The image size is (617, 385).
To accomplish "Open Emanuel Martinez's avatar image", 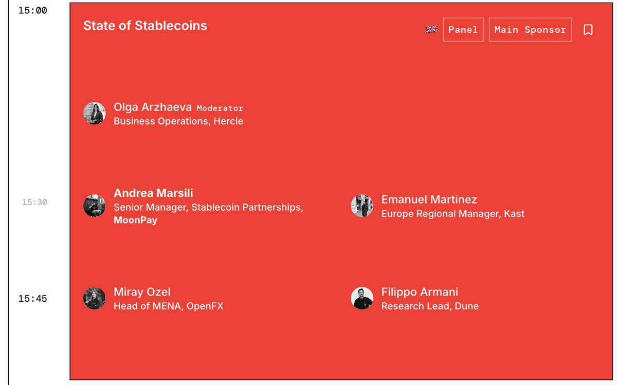I will coord(362,206).
